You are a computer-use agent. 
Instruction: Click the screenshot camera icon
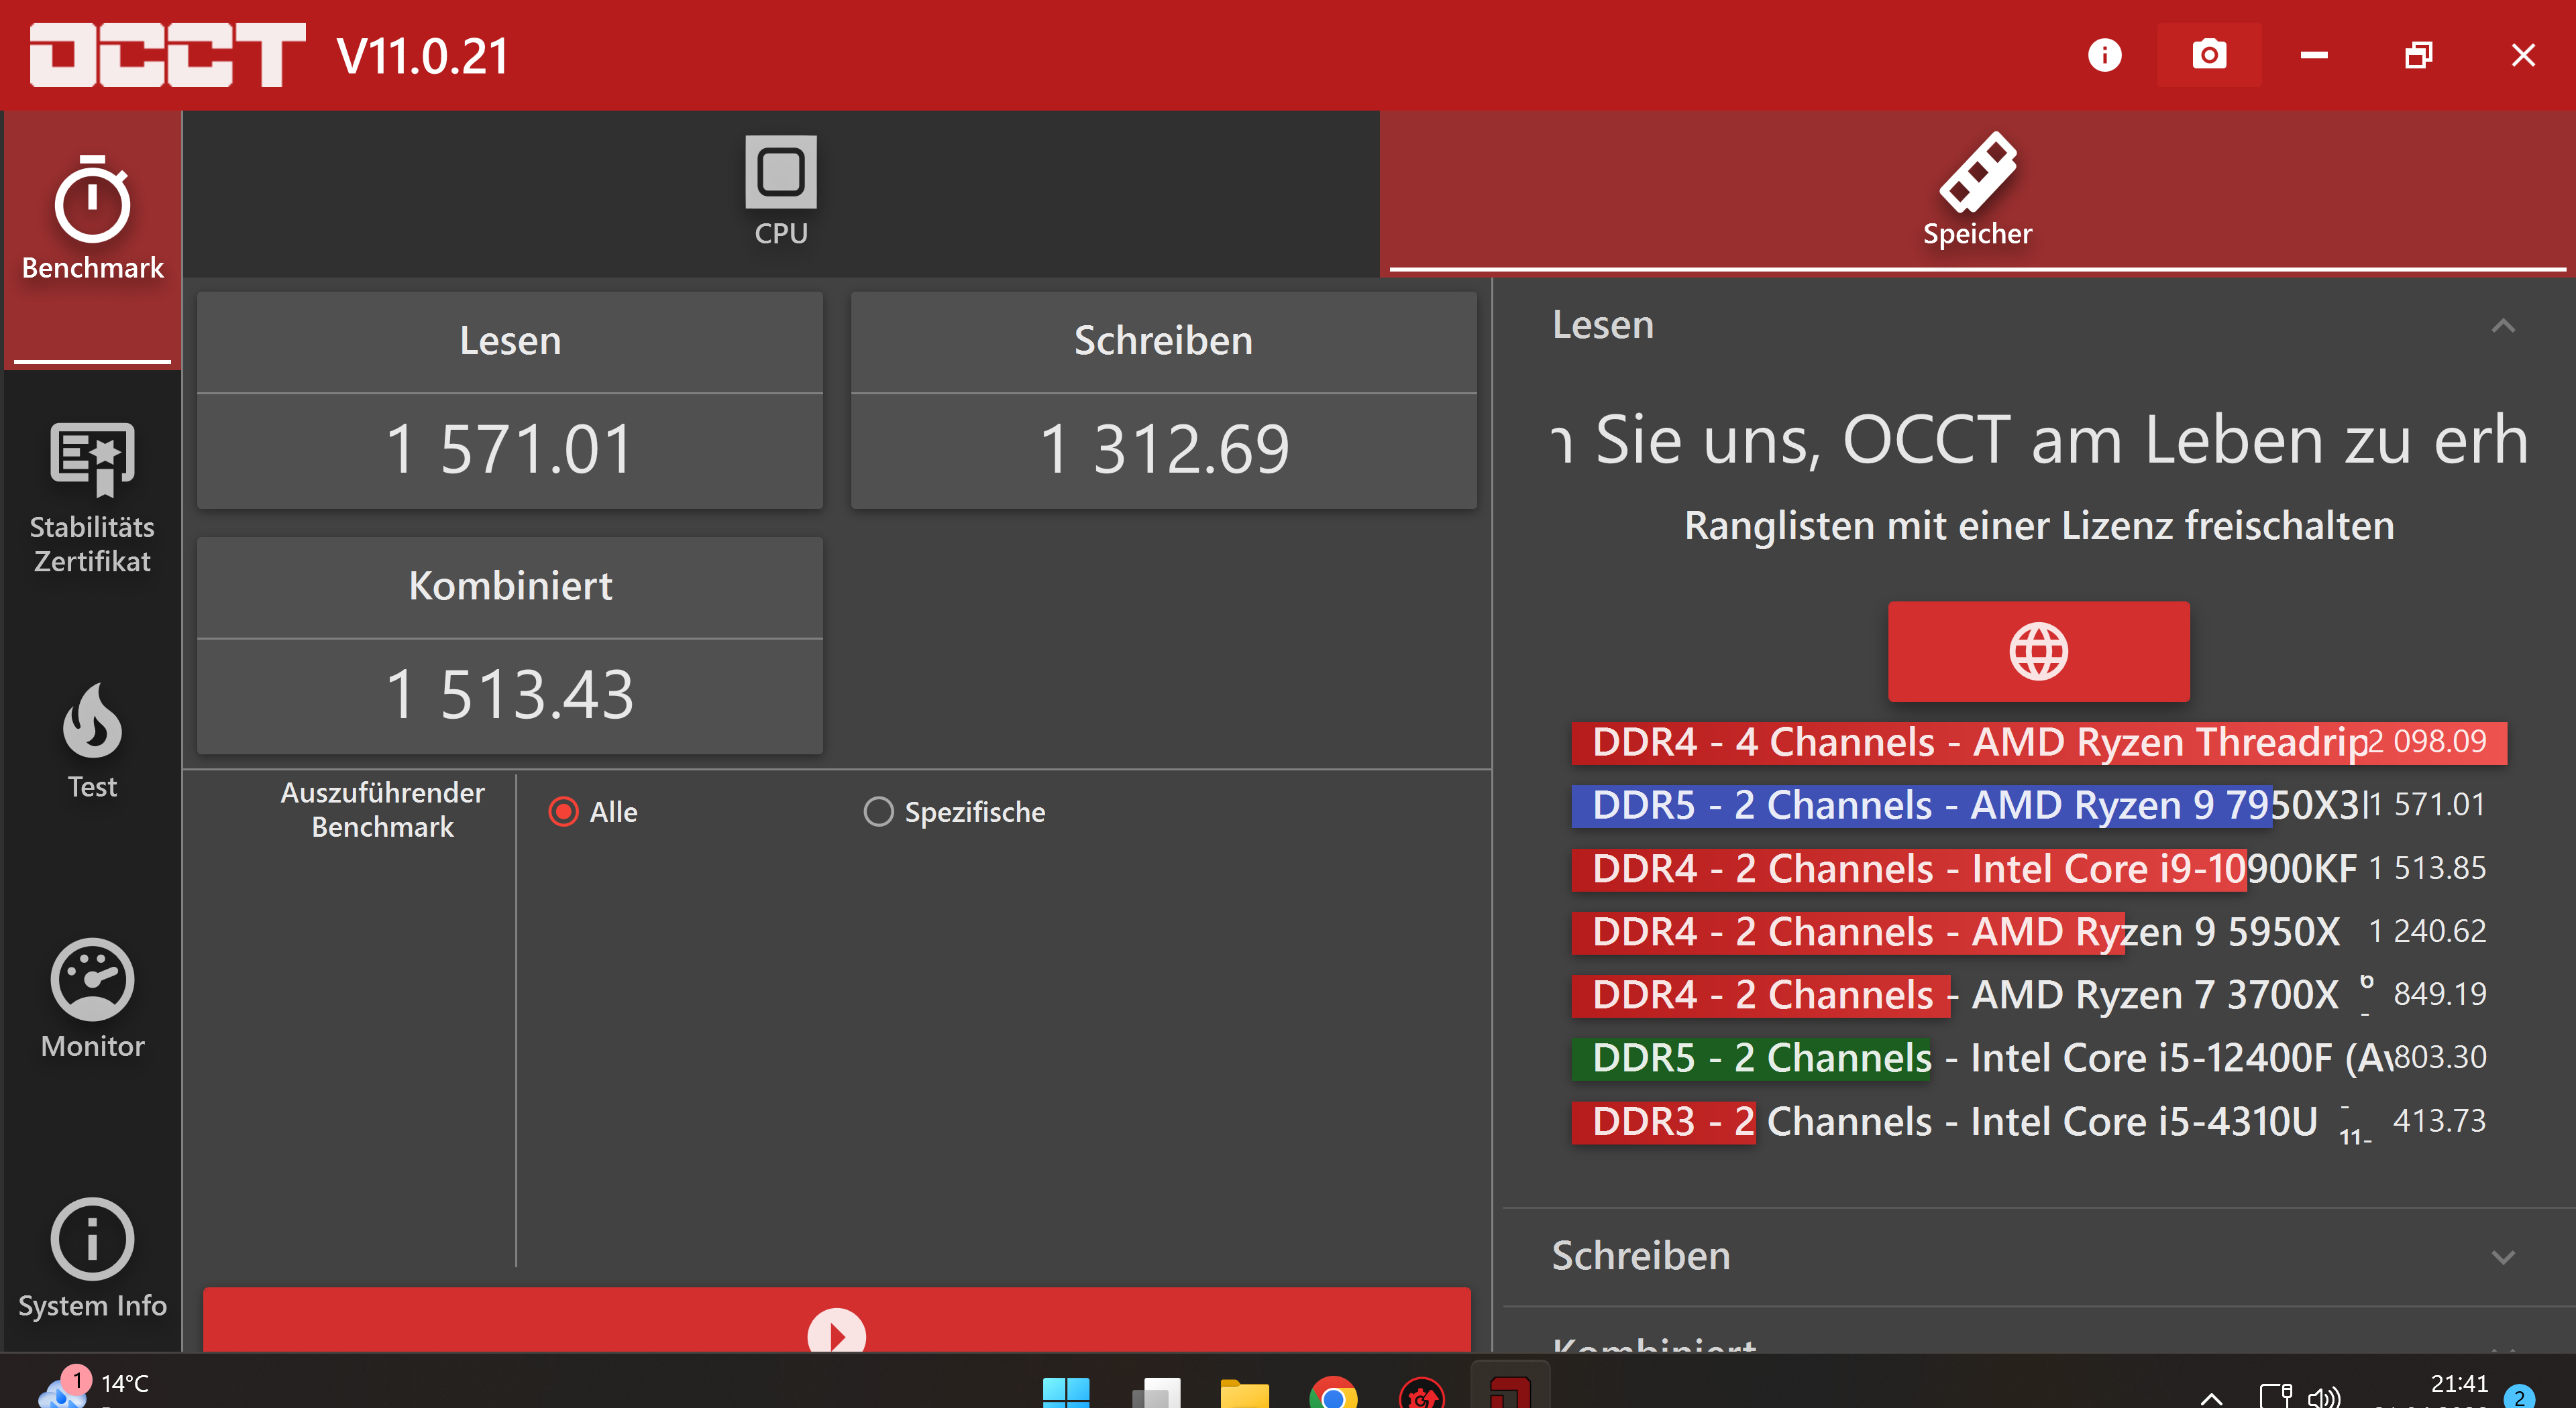pyautogui.click(x=2209, y=55)
